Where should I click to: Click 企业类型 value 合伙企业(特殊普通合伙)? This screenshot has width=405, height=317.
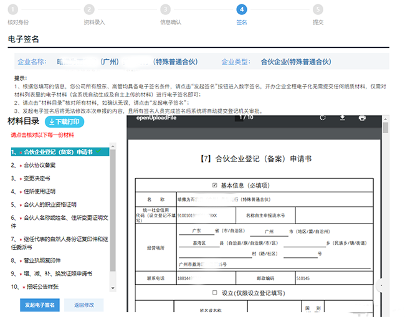tap(296, 62)
